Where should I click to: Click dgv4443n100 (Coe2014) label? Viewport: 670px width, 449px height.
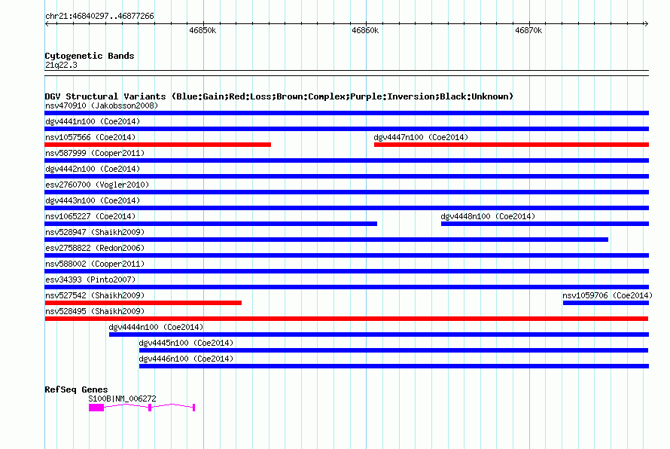93,200
